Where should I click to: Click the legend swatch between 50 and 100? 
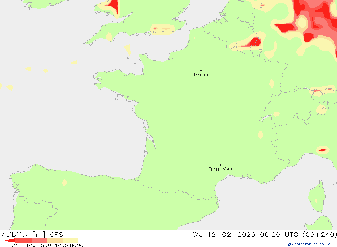point(24,240)
